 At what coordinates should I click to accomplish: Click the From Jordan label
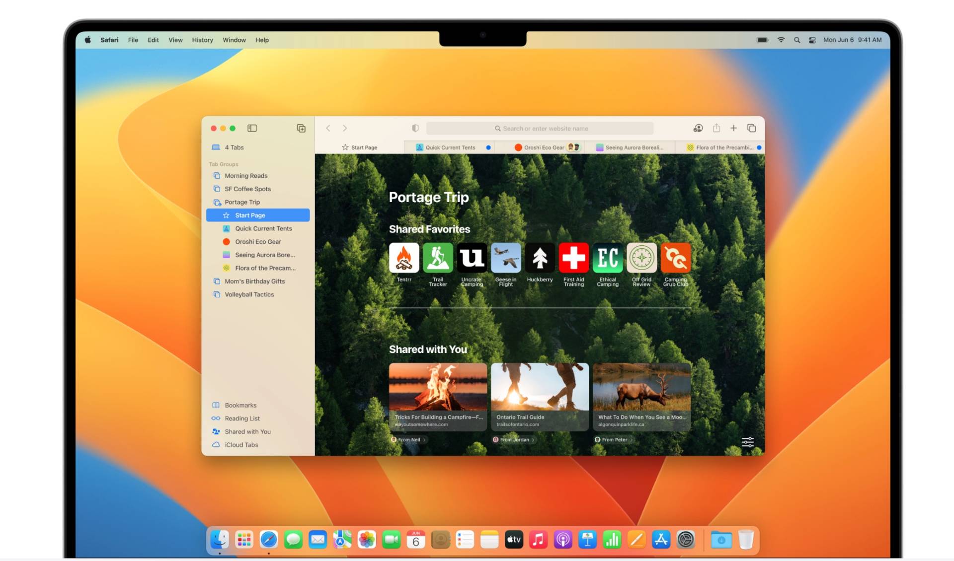(x=514, y=439)
